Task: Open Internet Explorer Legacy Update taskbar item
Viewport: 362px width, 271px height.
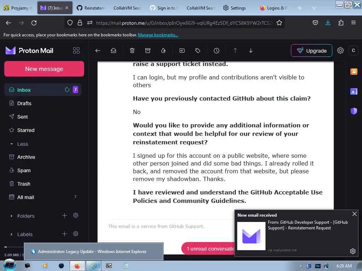Action: (93, 266)
